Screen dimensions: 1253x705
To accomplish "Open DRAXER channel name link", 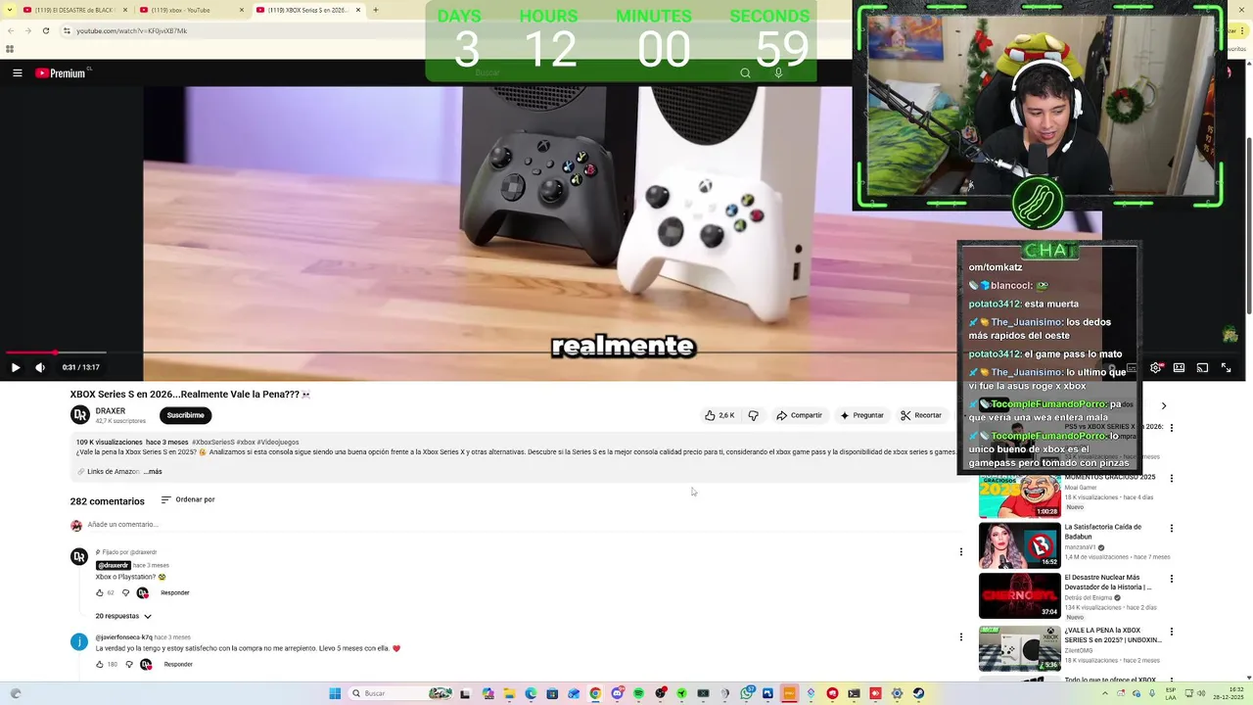I will click(111, 411).
